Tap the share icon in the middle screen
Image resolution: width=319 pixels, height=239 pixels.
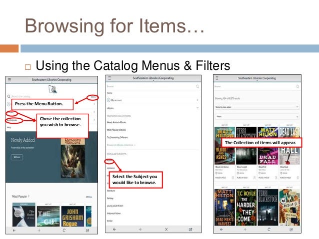[x=190, y=230]
